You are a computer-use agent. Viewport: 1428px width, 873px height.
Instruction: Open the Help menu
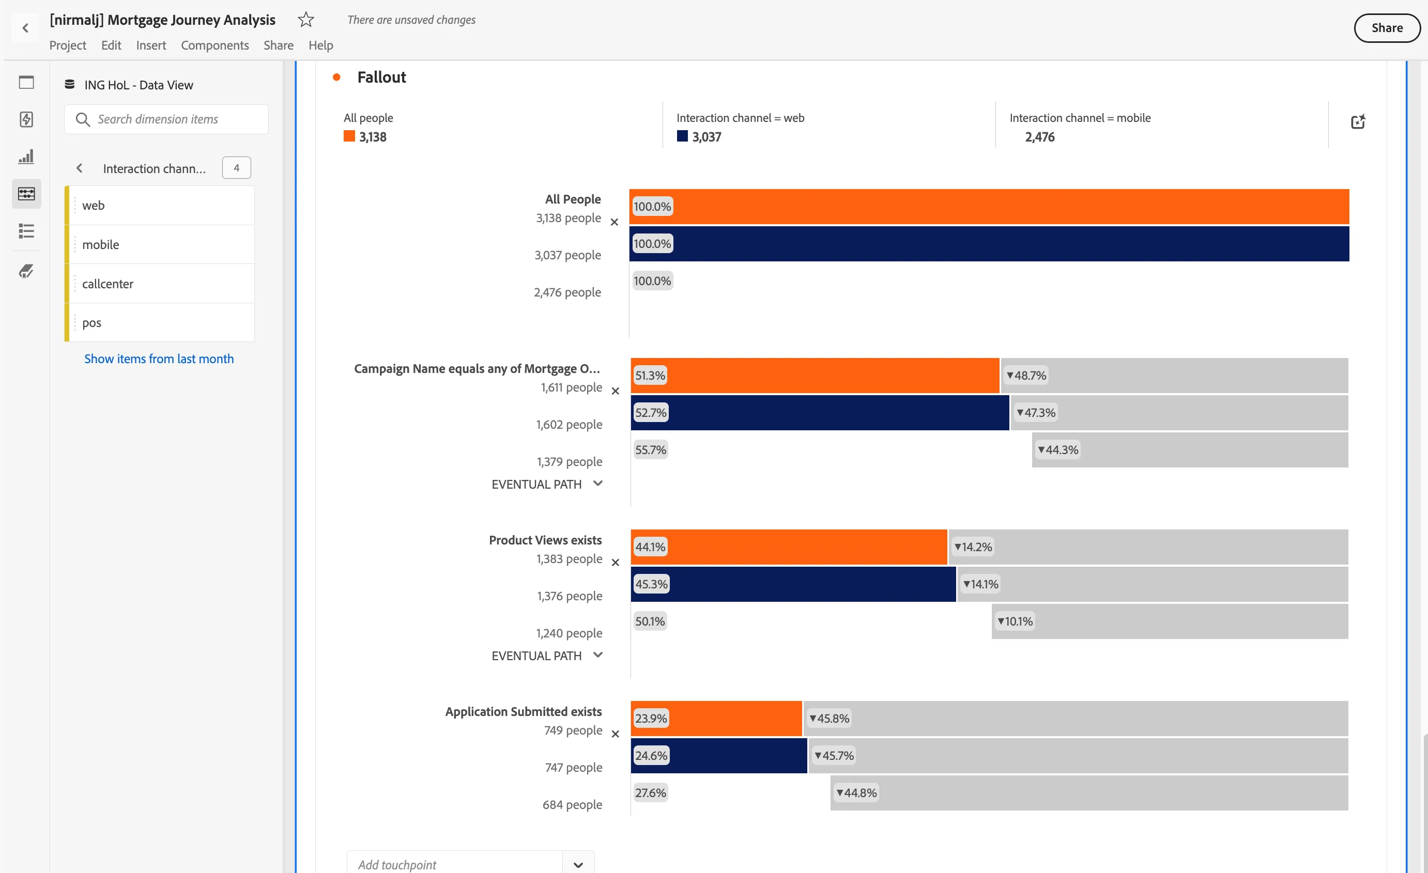tap(320, 45)
